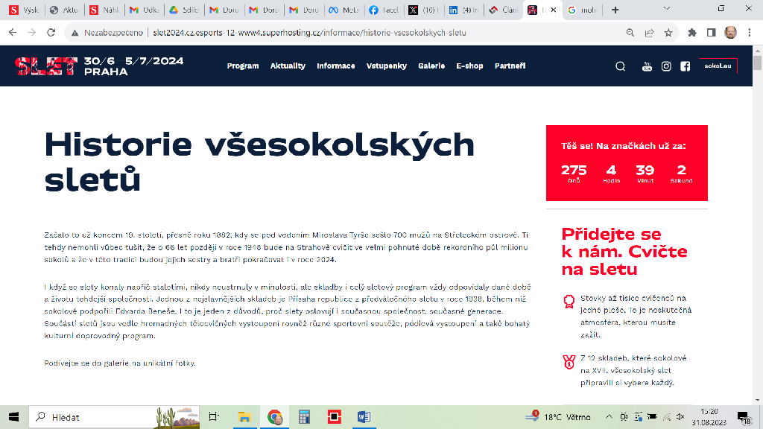Open new browser tab with plus
The height and width of the screenshot is (429, 763).
(x=615, y=10)
